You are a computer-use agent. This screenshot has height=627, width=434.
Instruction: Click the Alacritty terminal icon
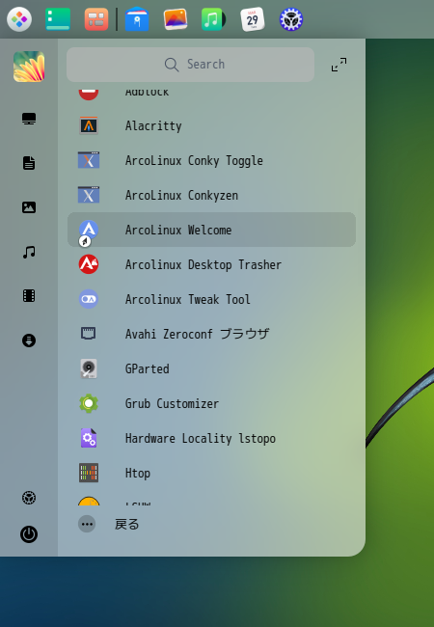pos(89,126)
